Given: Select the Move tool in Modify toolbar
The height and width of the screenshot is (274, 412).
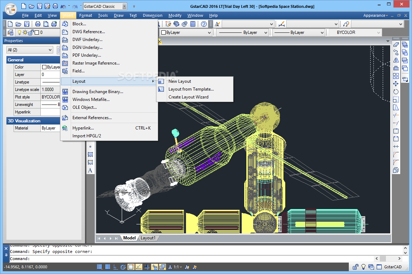Looking at the screenshot, I should click(x=396, y=84).
